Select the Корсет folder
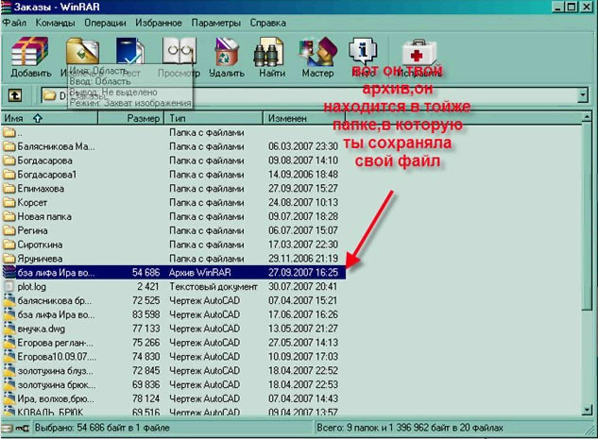Screen dimensions: 598x439 pyautogui.click(x=36, y=202)
